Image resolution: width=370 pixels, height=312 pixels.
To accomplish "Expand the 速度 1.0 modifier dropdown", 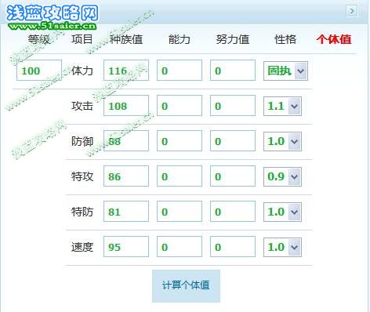I will [x=282, y=247].
